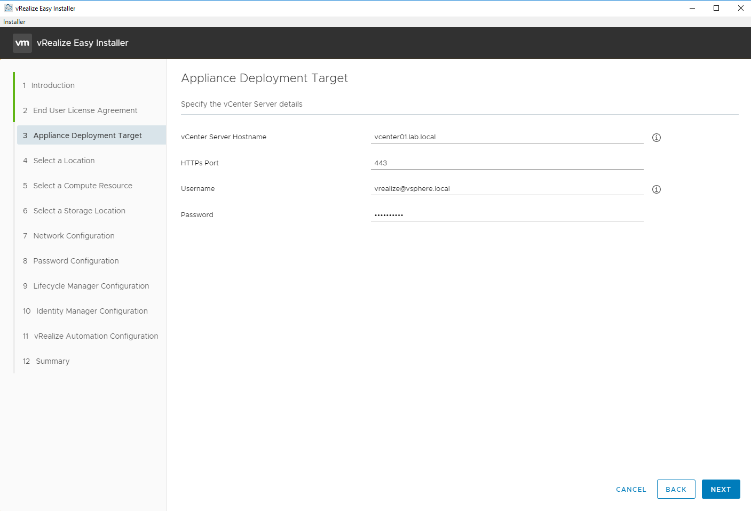751x511 pixels.
Task: Click the vRealize Easy Installer title bar app icon
Action: click(x=8, y=8)
